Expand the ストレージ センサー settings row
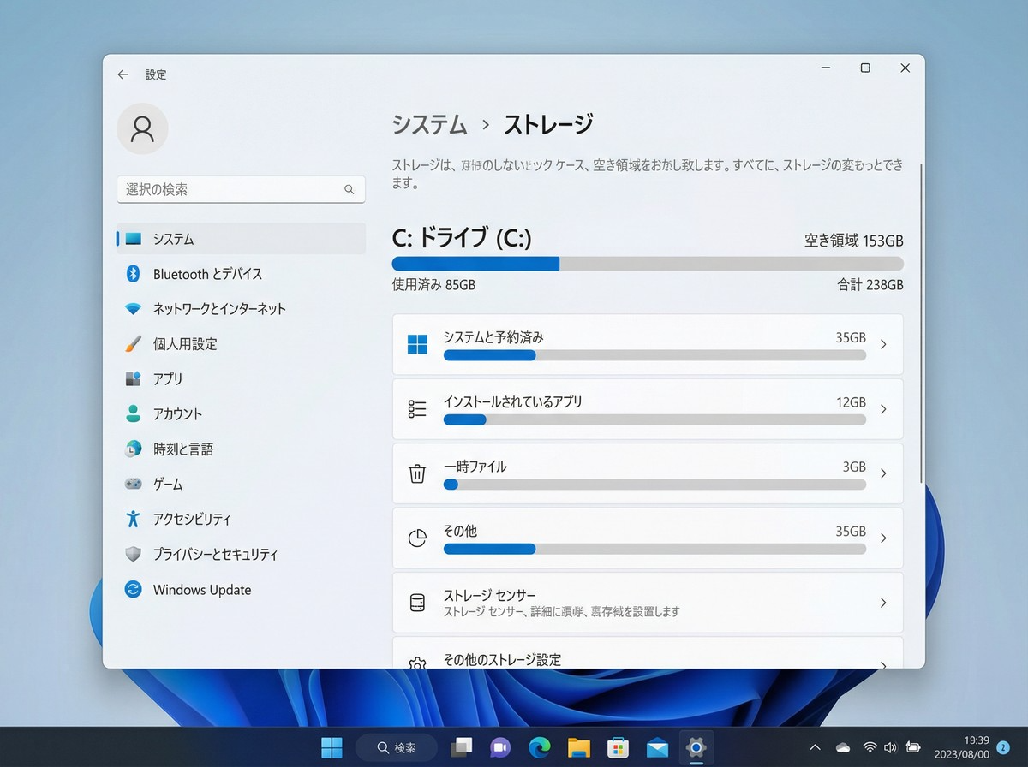Image resolution: width=1028 pixels, height=767 pixels. [x=883, y=602]
